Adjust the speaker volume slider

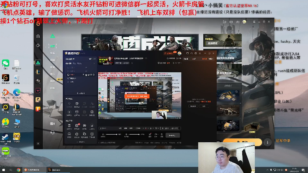point(134,134)
